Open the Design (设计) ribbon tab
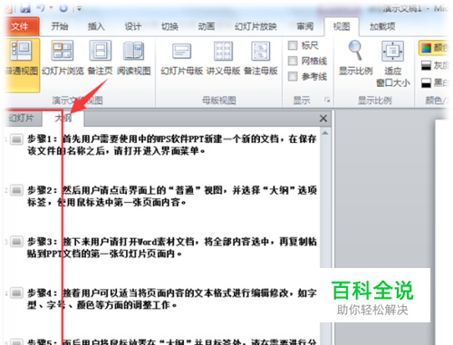 (x=133, y=26)
